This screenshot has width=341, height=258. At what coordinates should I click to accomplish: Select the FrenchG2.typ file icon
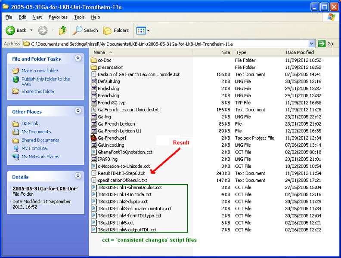click(94, 102)
